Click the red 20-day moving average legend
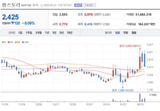 pyautogui.click(x=11, y=42)
